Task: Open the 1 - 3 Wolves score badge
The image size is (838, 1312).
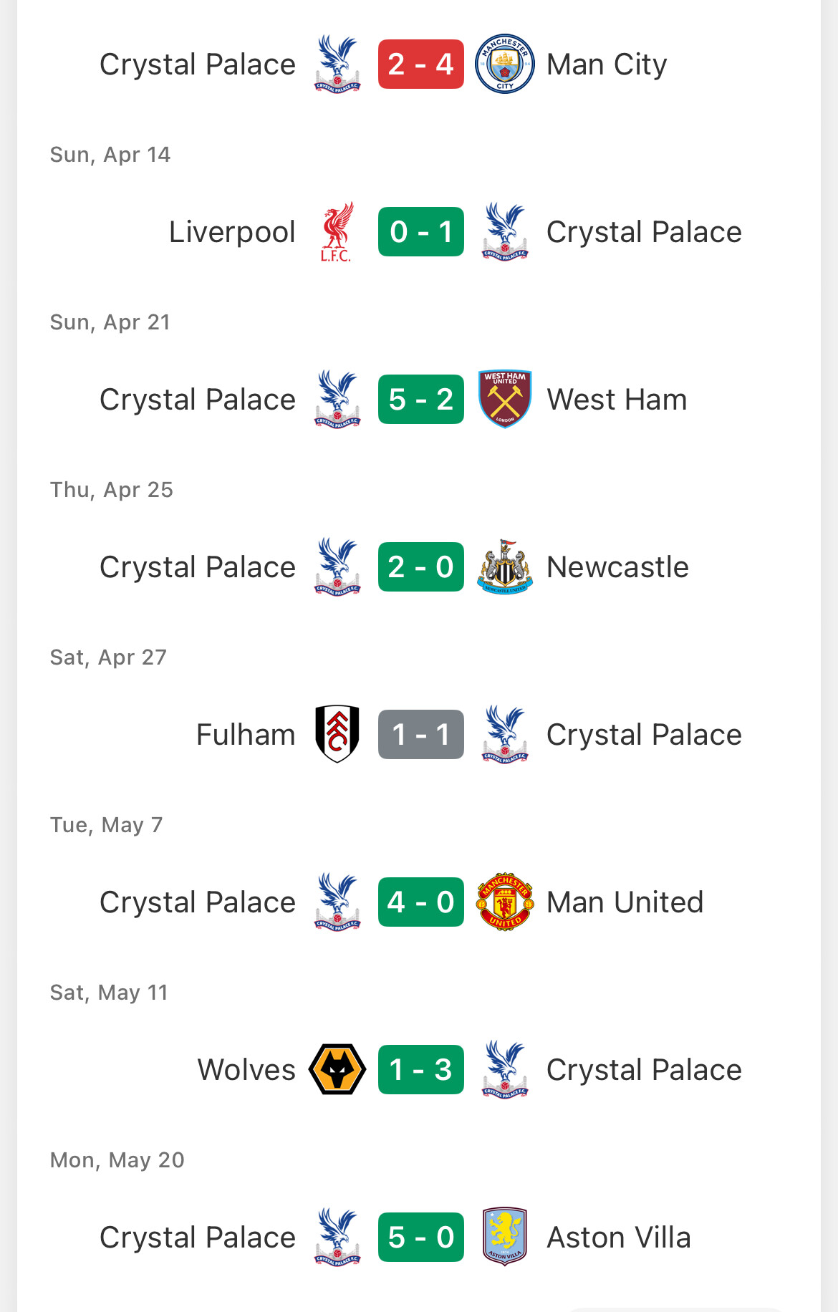Action: coord(421,1070)
